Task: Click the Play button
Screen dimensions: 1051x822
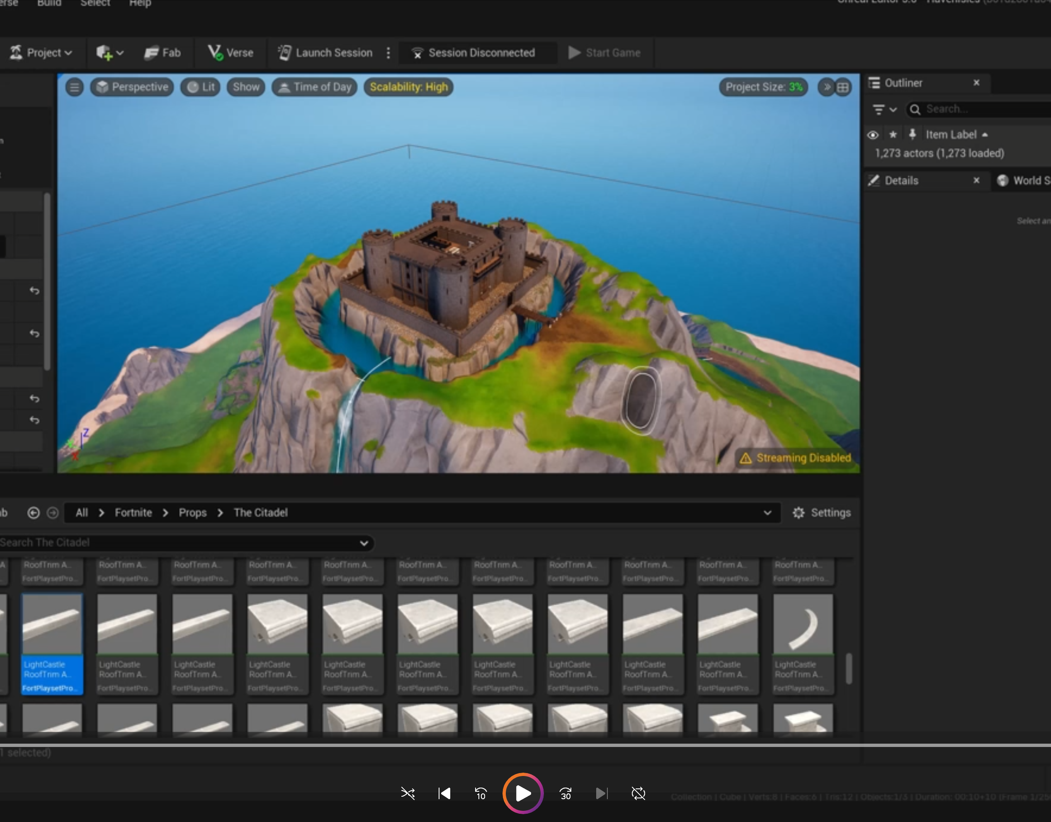Action: pos(523,793)
